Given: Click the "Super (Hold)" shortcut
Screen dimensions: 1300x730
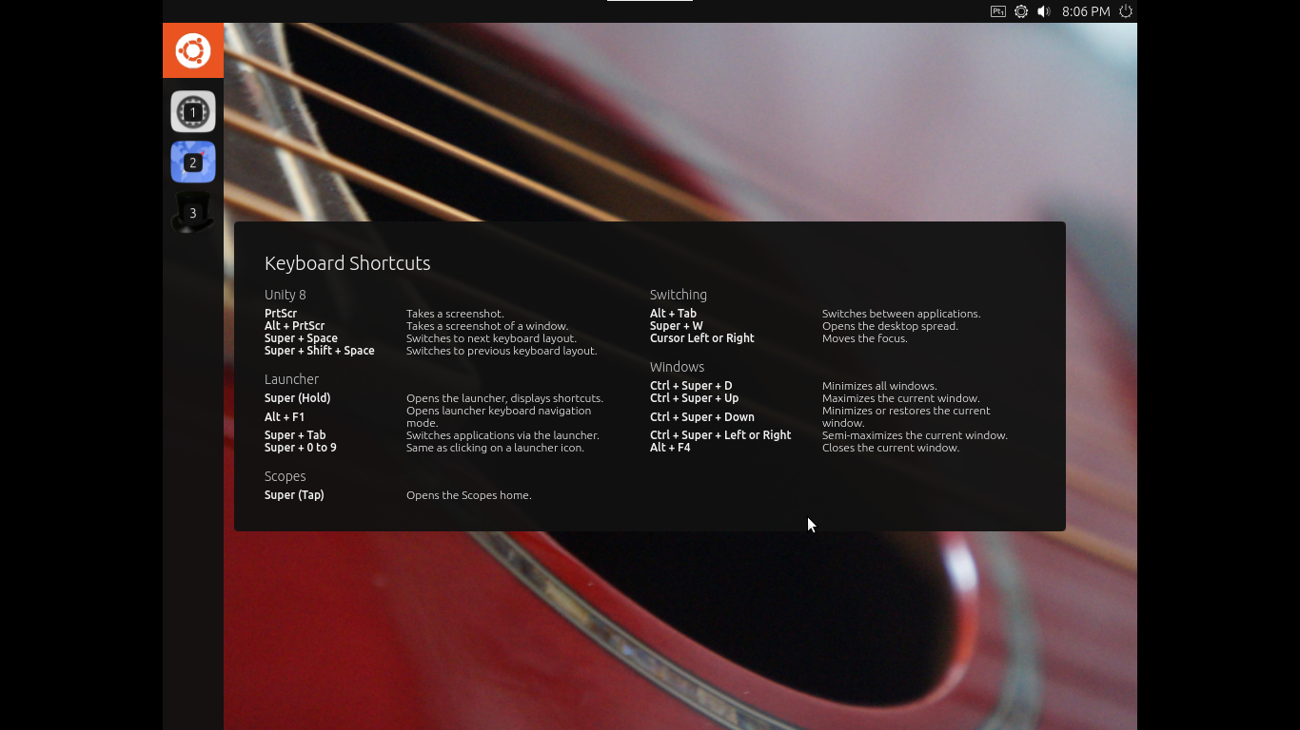Looking at the screenshot, I should point(298,398).
